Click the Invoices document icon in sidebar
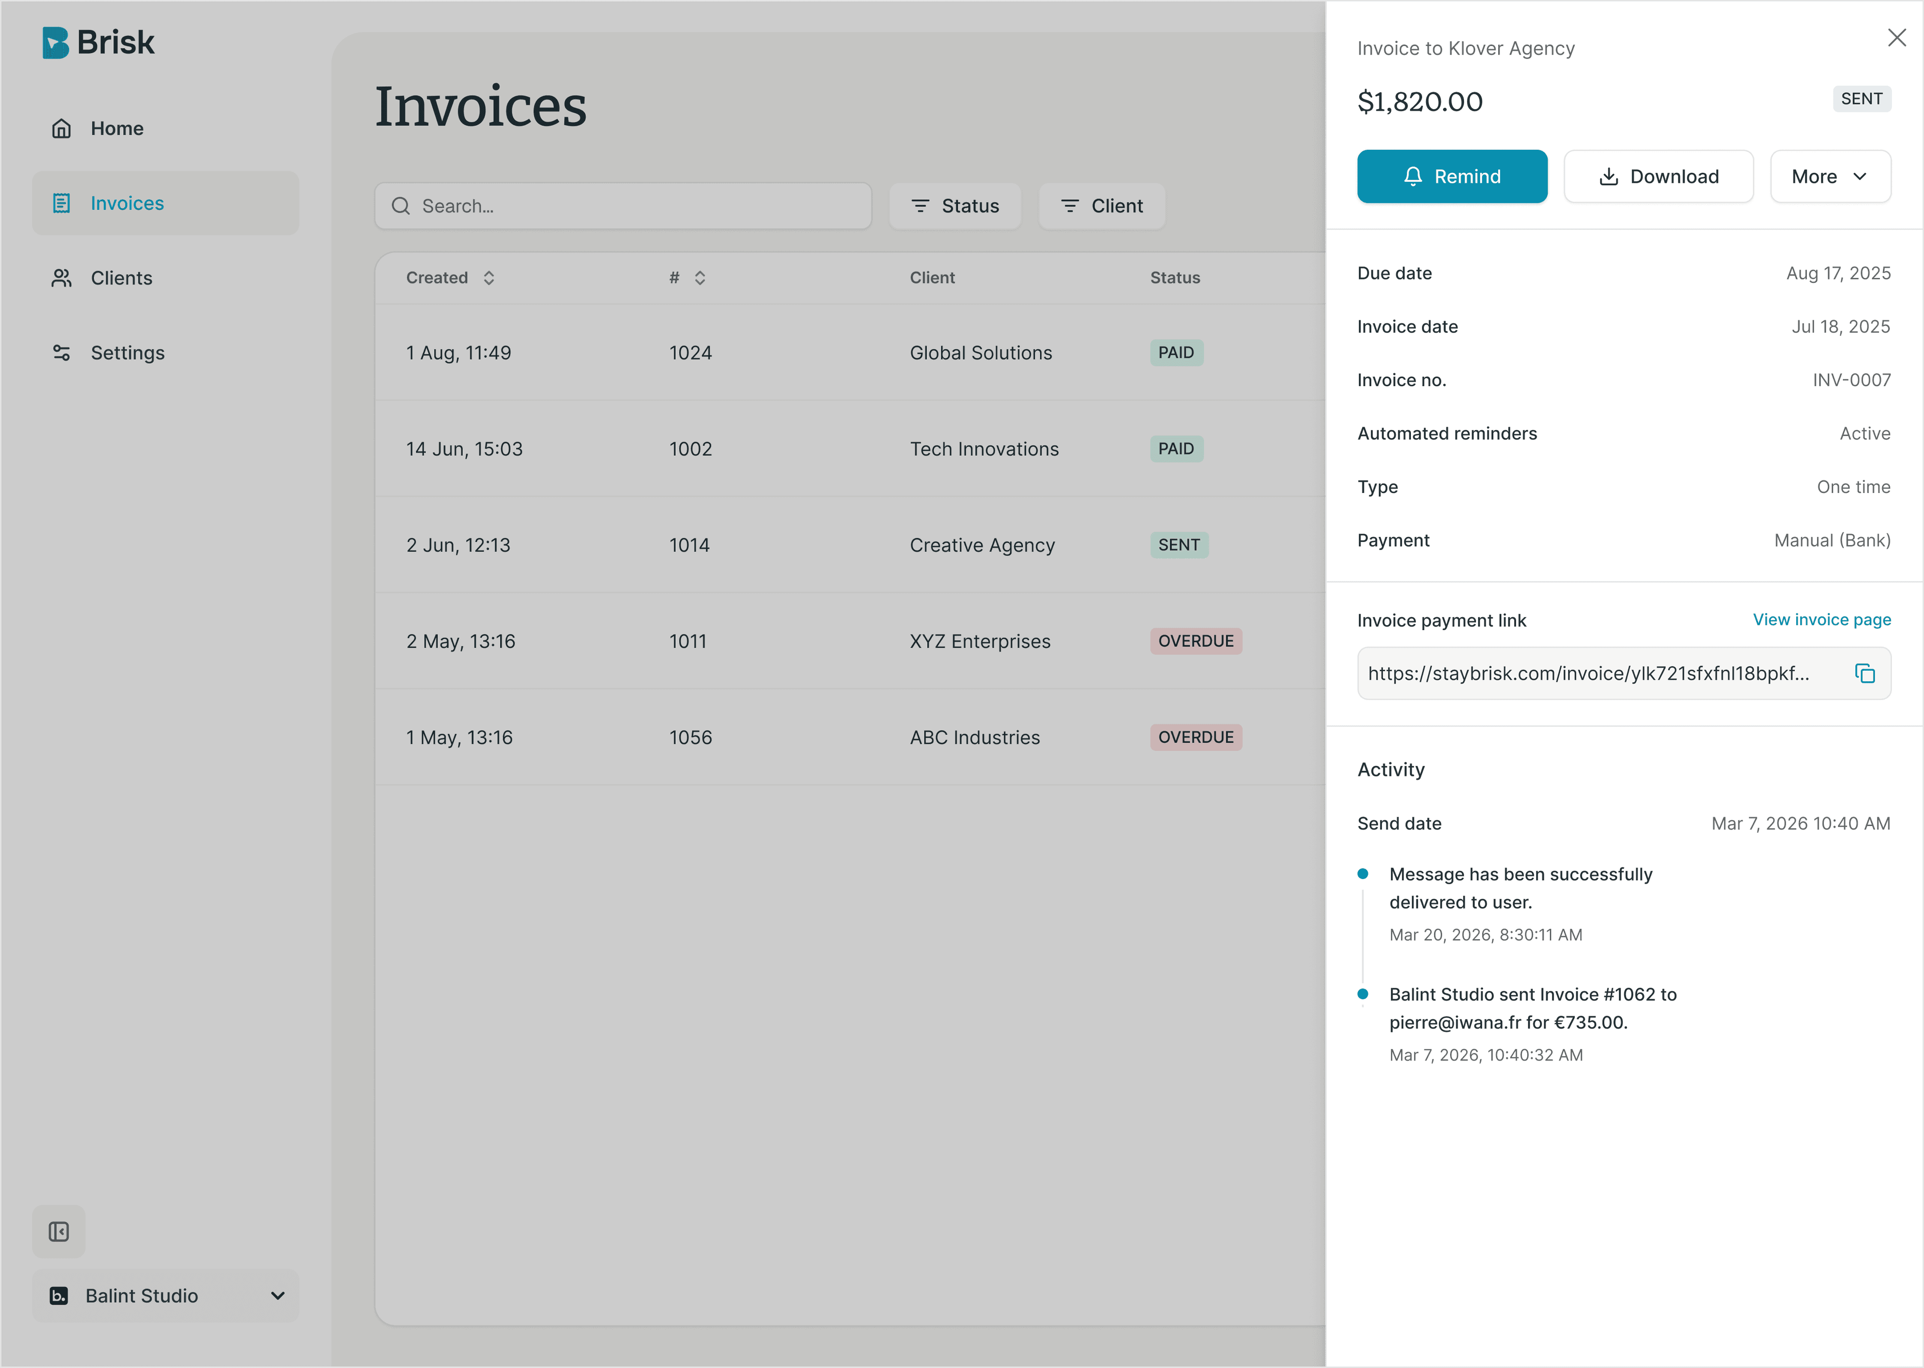 pyautogui.click(x=62, y=203)
